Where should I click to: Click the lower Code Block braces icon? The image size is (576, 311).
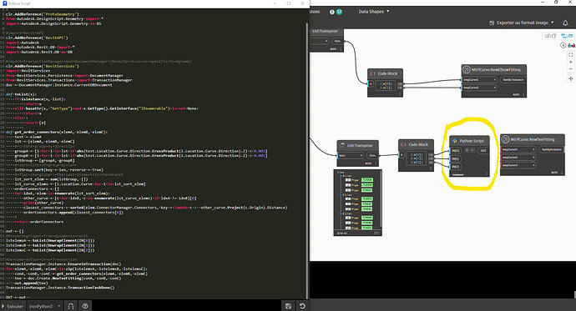(x=403, y=144)
